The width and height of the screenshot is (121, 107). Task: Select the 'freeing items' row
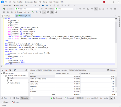tap(72, 81)
